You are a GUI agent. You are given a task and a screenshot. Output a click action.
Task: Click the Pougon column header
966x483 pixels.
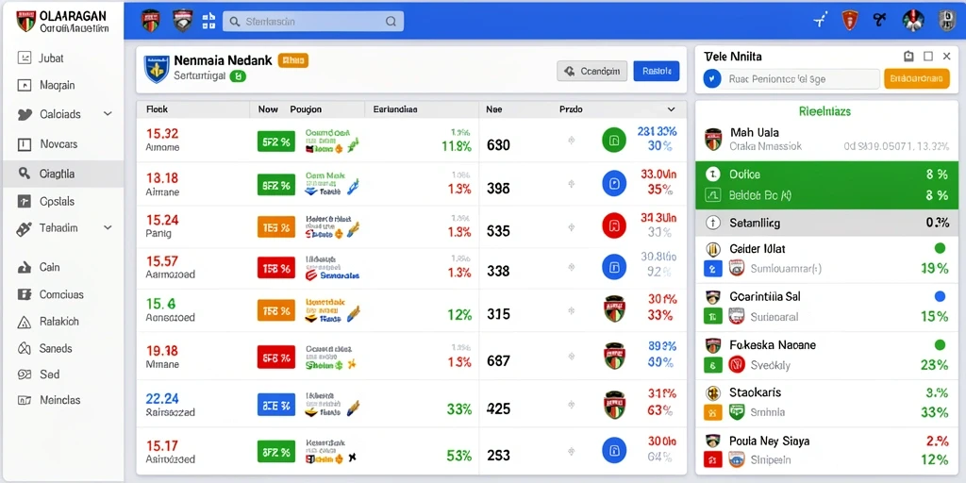(x=306, y=109)
